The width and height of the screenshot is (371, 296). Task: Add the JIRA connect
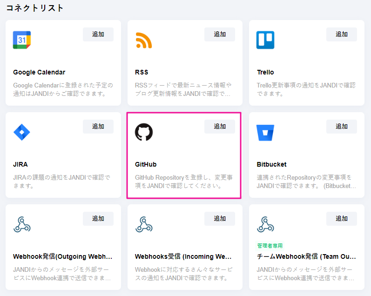[x=98, y=127]
